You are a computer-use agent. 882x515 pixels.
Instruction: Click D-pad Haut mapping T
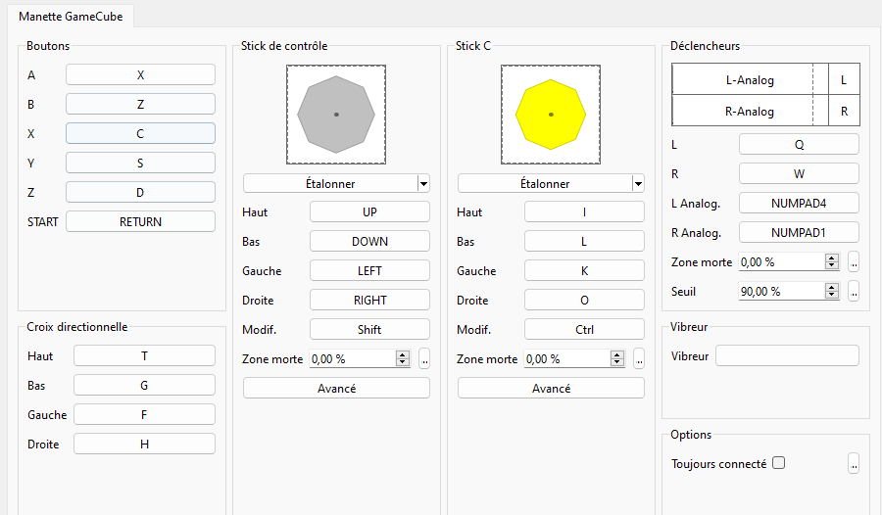(144, 355)
